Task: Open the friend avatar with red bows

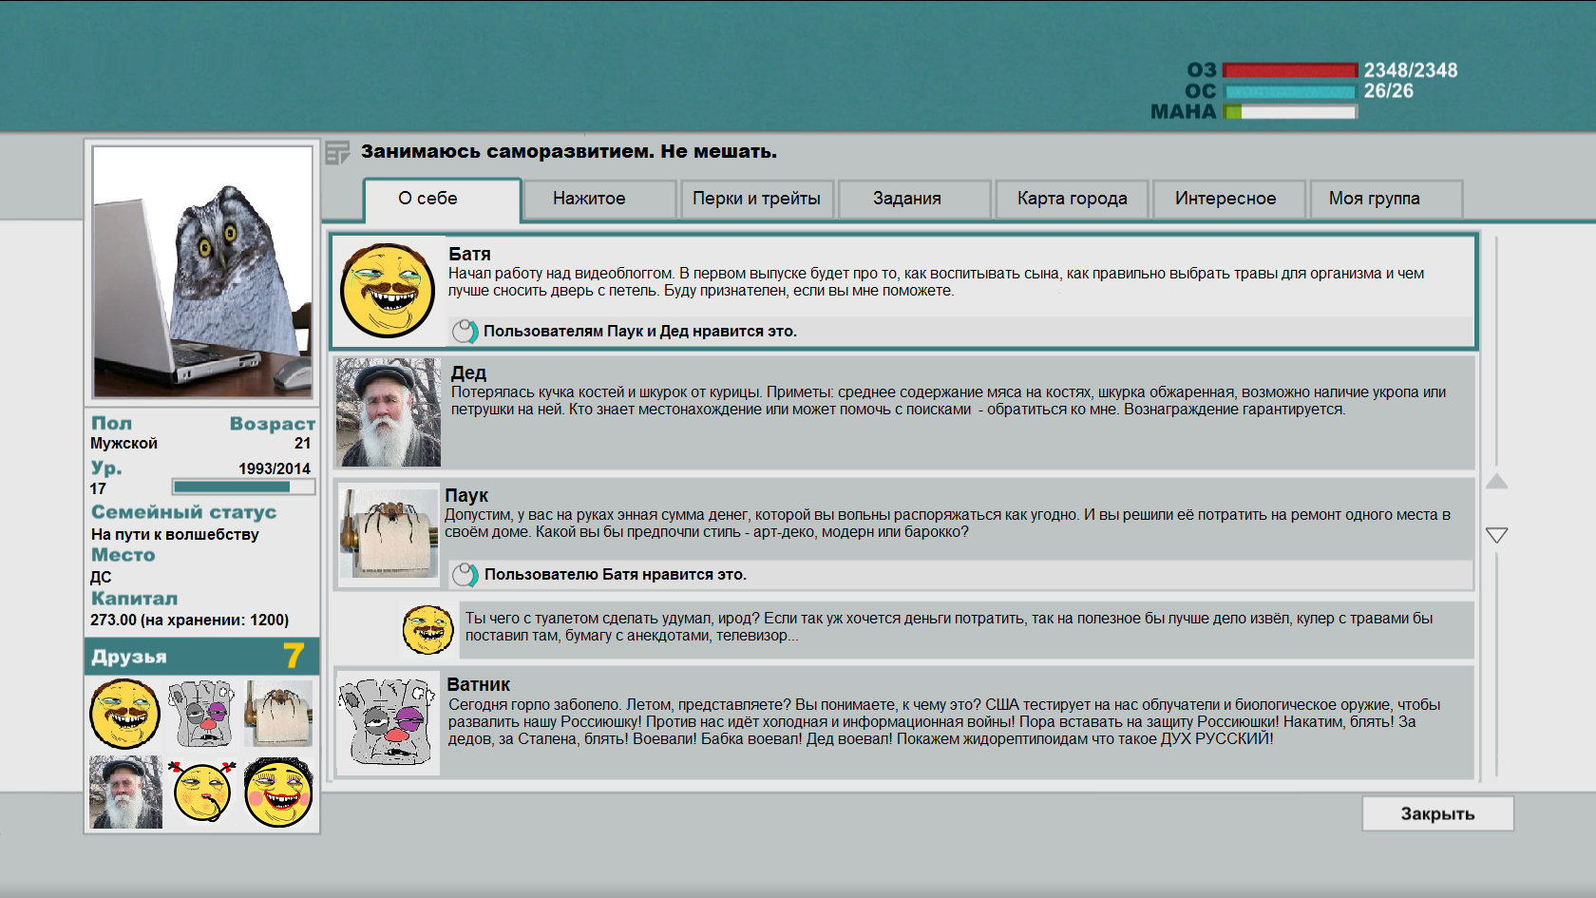Action: [x=202, y=792]
